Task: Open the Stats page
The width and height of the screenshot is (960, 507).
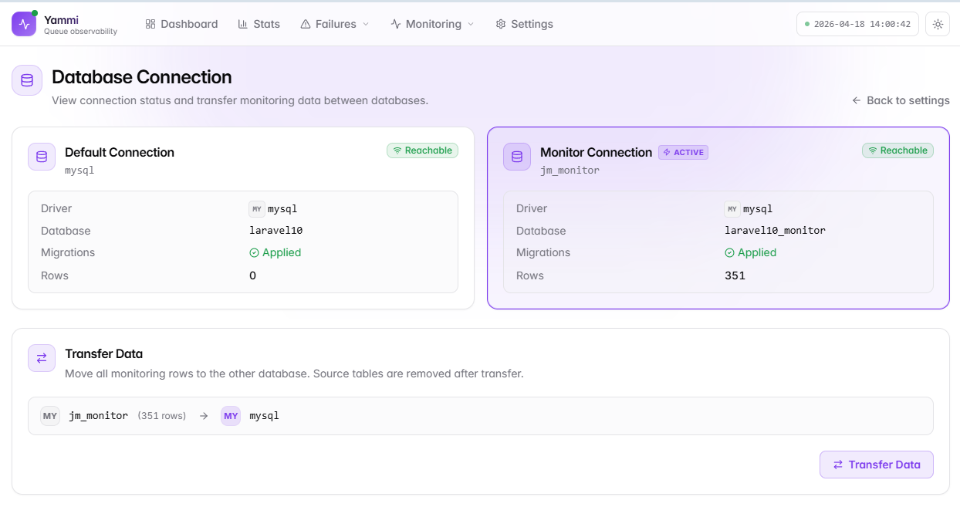Action: [x=259, y=24]
